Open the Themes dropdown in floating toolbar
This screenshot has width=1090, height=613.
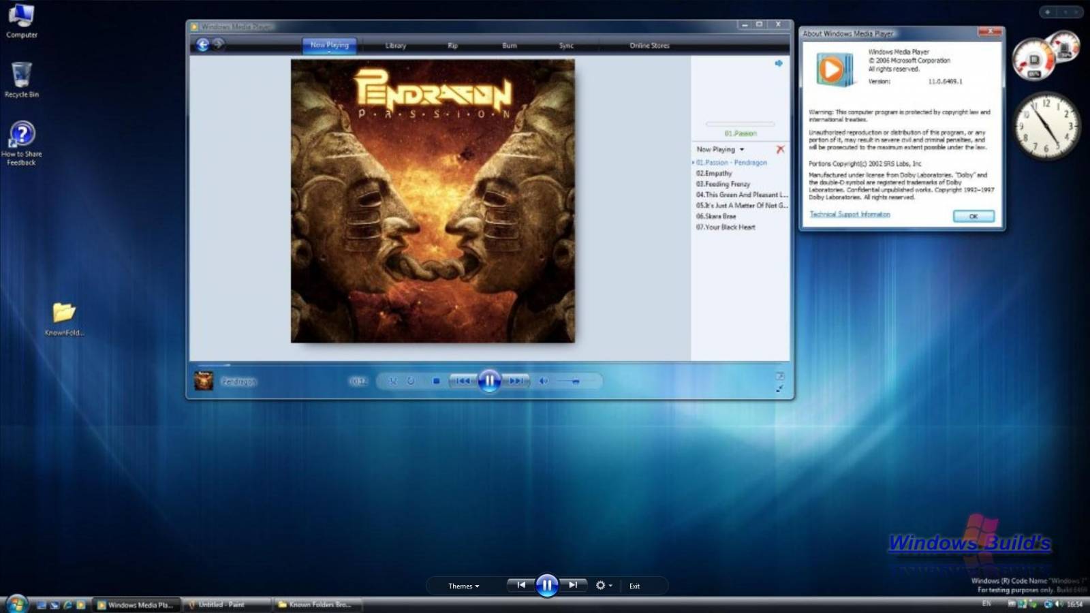point(464,586)
